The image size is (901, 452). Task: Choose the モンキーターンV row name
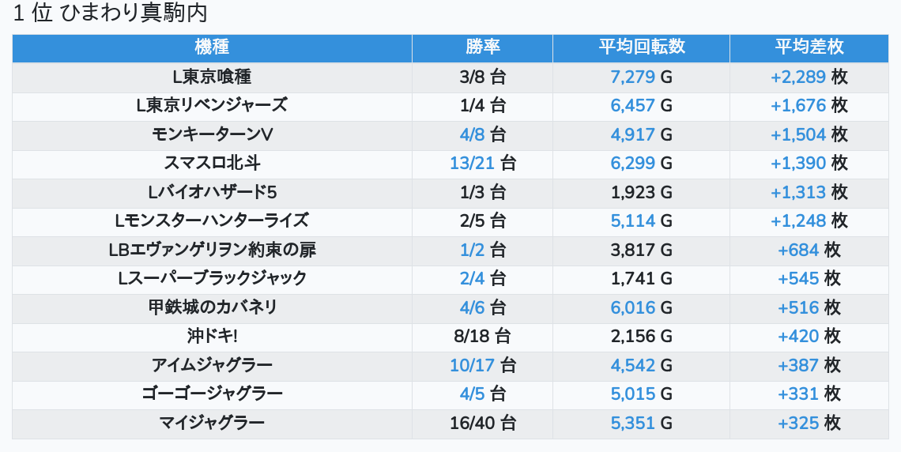pyautogui.click(x=212, y=134)
